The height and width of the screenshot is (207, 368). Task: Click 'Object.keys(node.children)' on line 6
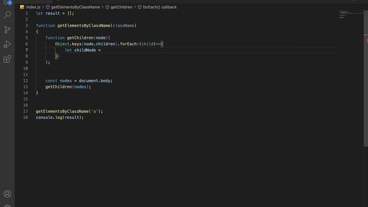(86, 44)
